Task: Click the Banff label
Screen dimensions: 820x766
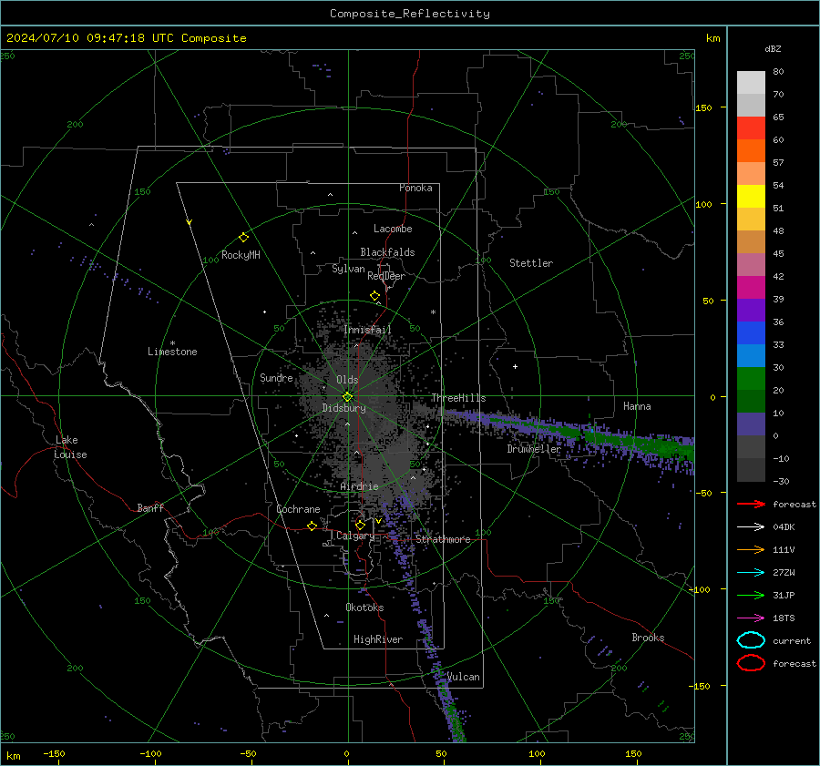Action: tap(150, 508)
